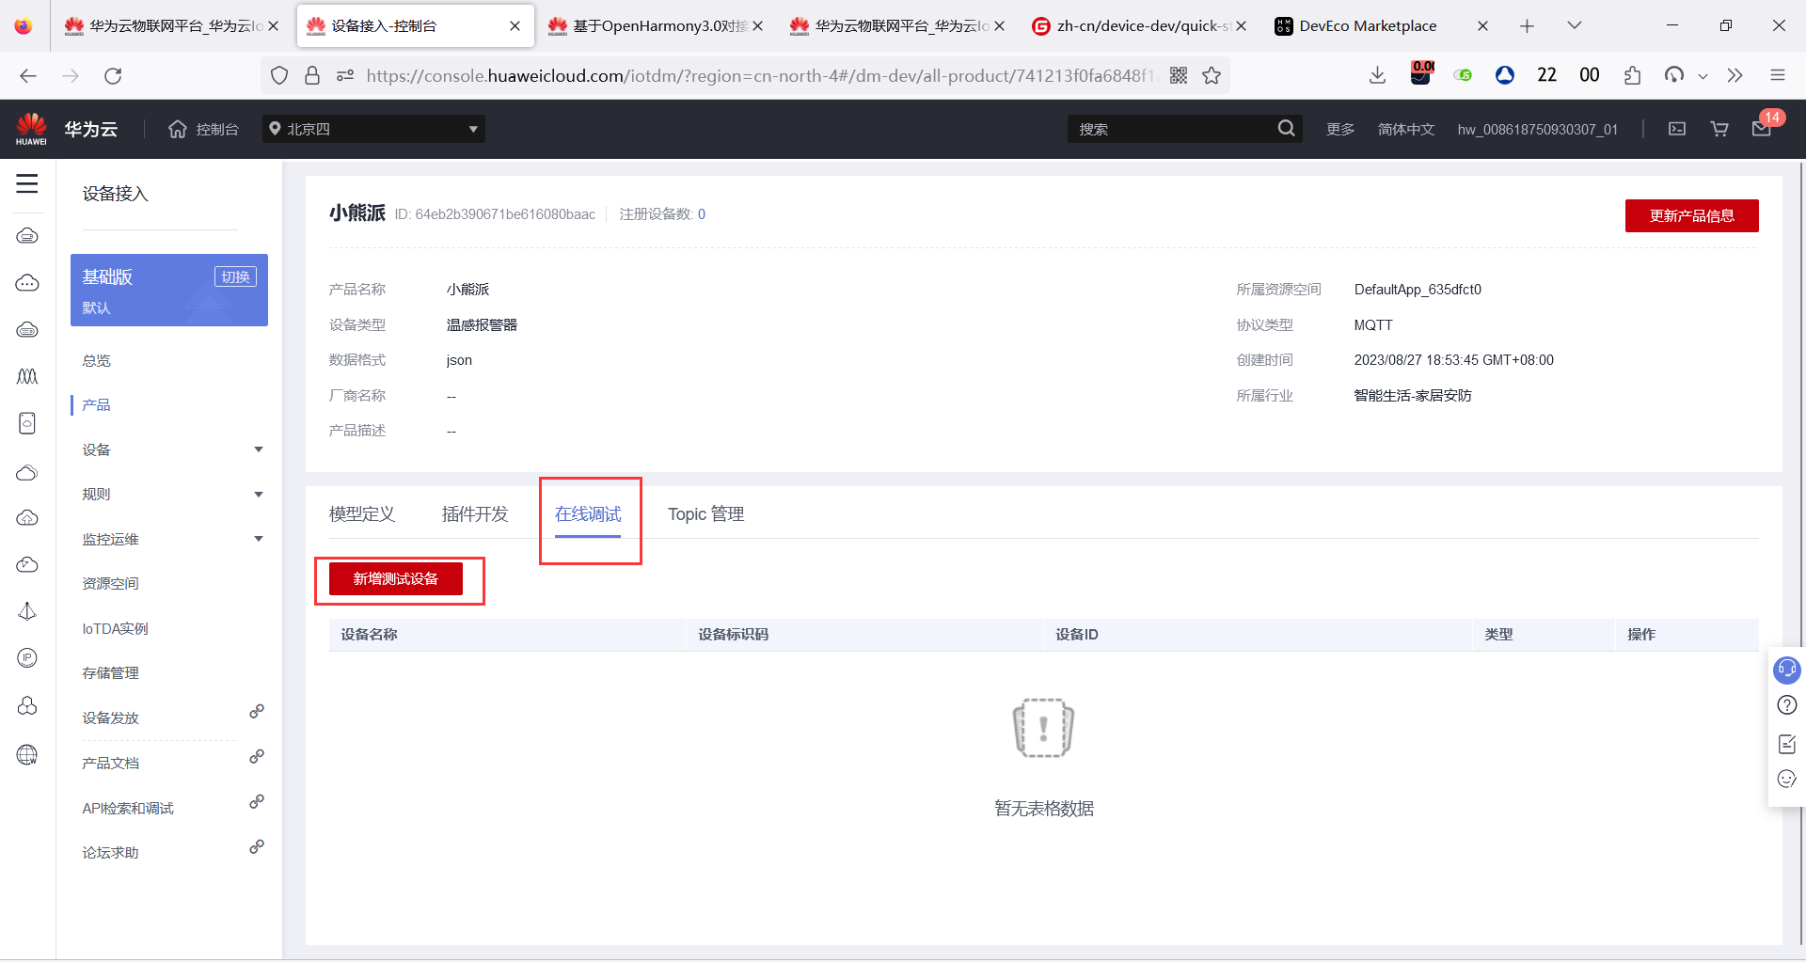The width and height of the screenshot is (1806, 962).
Task: Close the DevEco Marketplace tab
Action: pyautogui.click(x=1482, y=25)
